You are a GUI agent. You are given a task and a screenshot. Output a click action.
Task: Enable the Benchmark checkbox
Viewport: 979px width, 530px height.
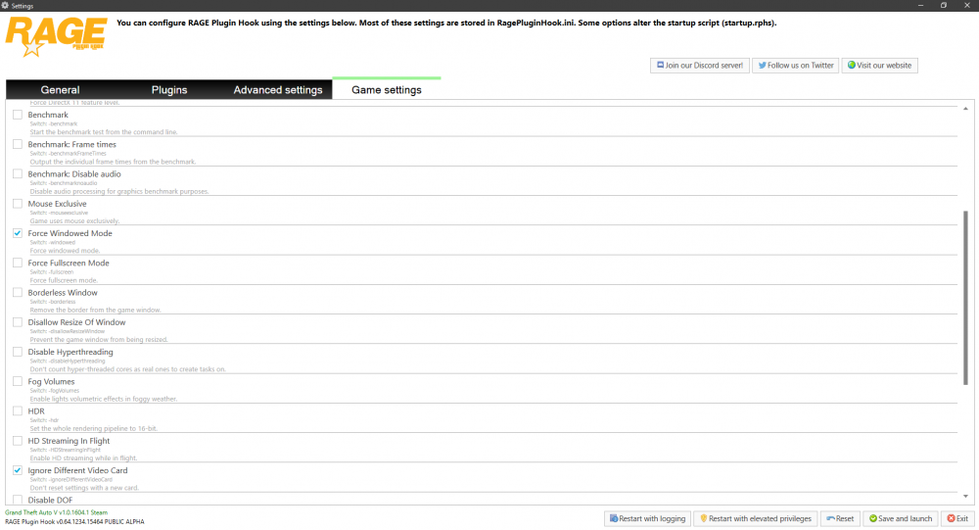pos(18,115)
